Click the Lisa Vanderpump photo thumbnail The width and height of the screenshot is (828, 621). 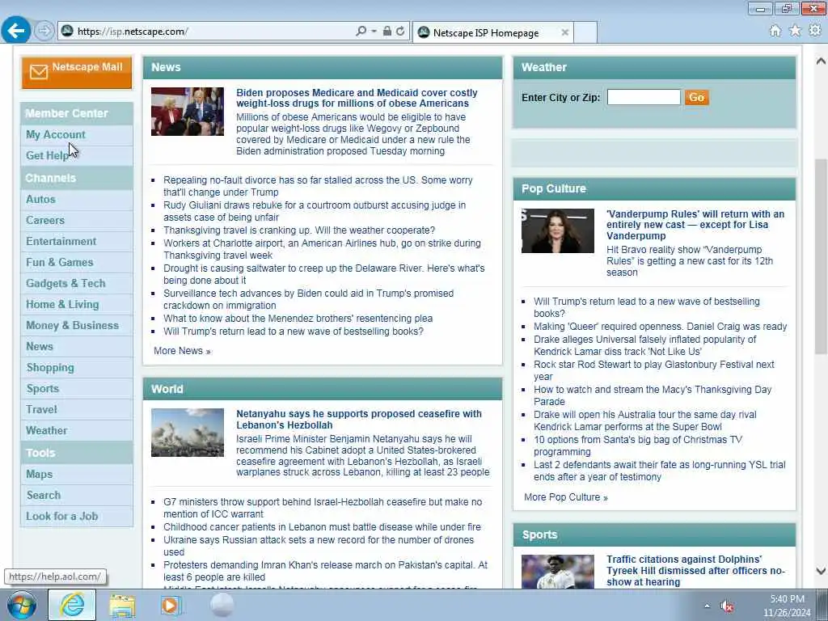[x=558, y=230]
